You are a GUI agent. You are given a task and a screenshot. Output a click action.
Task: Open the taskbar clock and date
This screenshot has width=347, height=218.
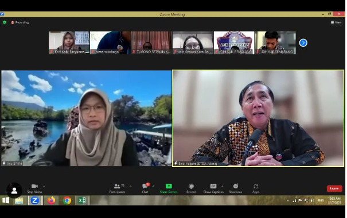coord(334,200)
